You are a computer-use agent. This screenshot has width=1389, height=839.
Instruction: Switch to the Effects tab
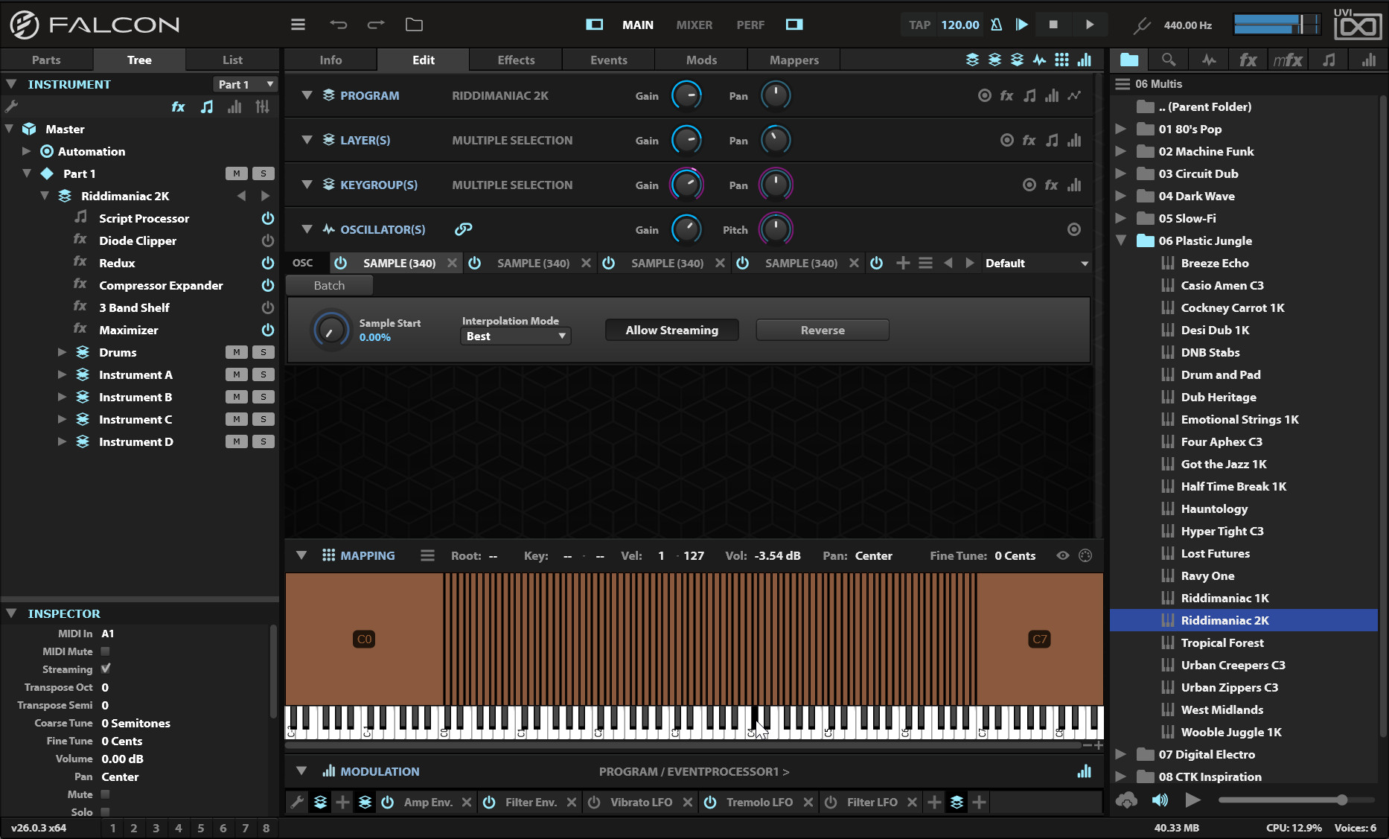[516, 60]
